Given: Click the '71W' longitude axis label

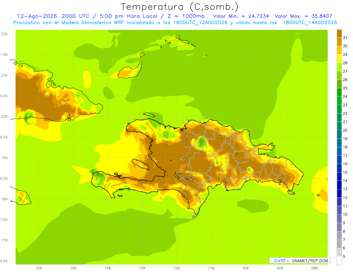Looking at the screenshot, I should (211, 268).
